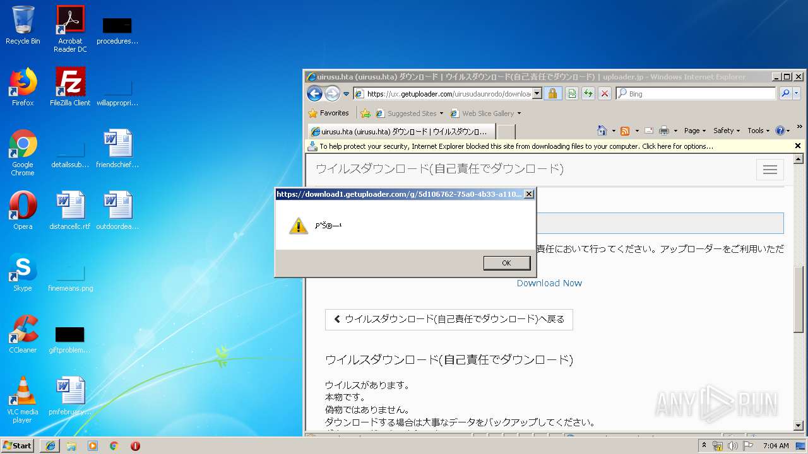Open a new blank tab

[506, 131]
